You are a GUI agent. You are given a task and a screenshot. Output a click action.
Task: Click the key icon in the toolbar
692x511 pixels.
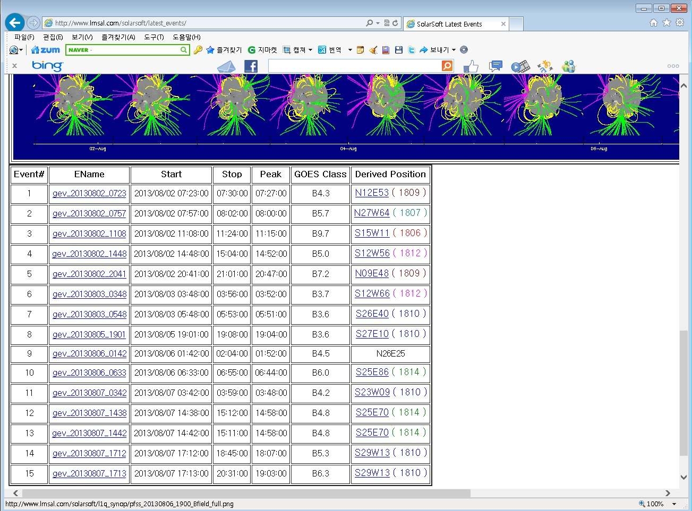pos(198,50)
